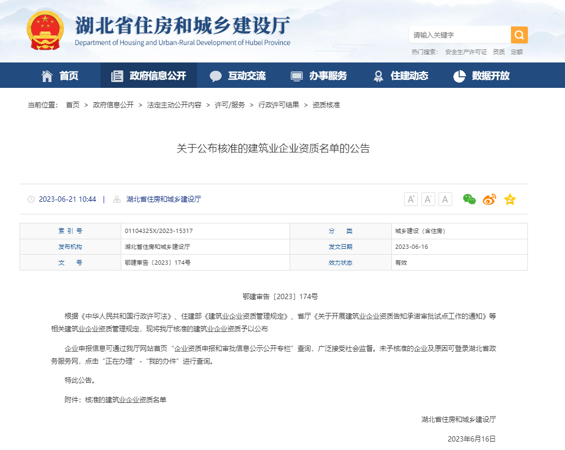Click the article title 关于公布核准的建筑业企业资质名单的公告
Viewport: 565px width, 450px height.
point(273,148)
